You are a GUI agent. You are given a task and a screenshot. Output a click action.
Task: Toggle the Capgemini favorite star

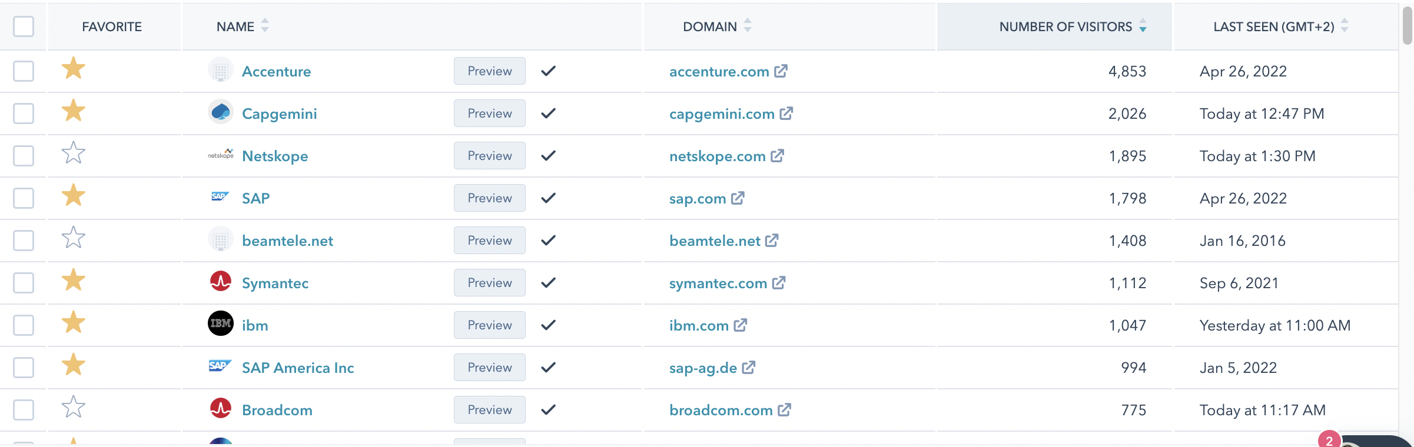point(74,111)
